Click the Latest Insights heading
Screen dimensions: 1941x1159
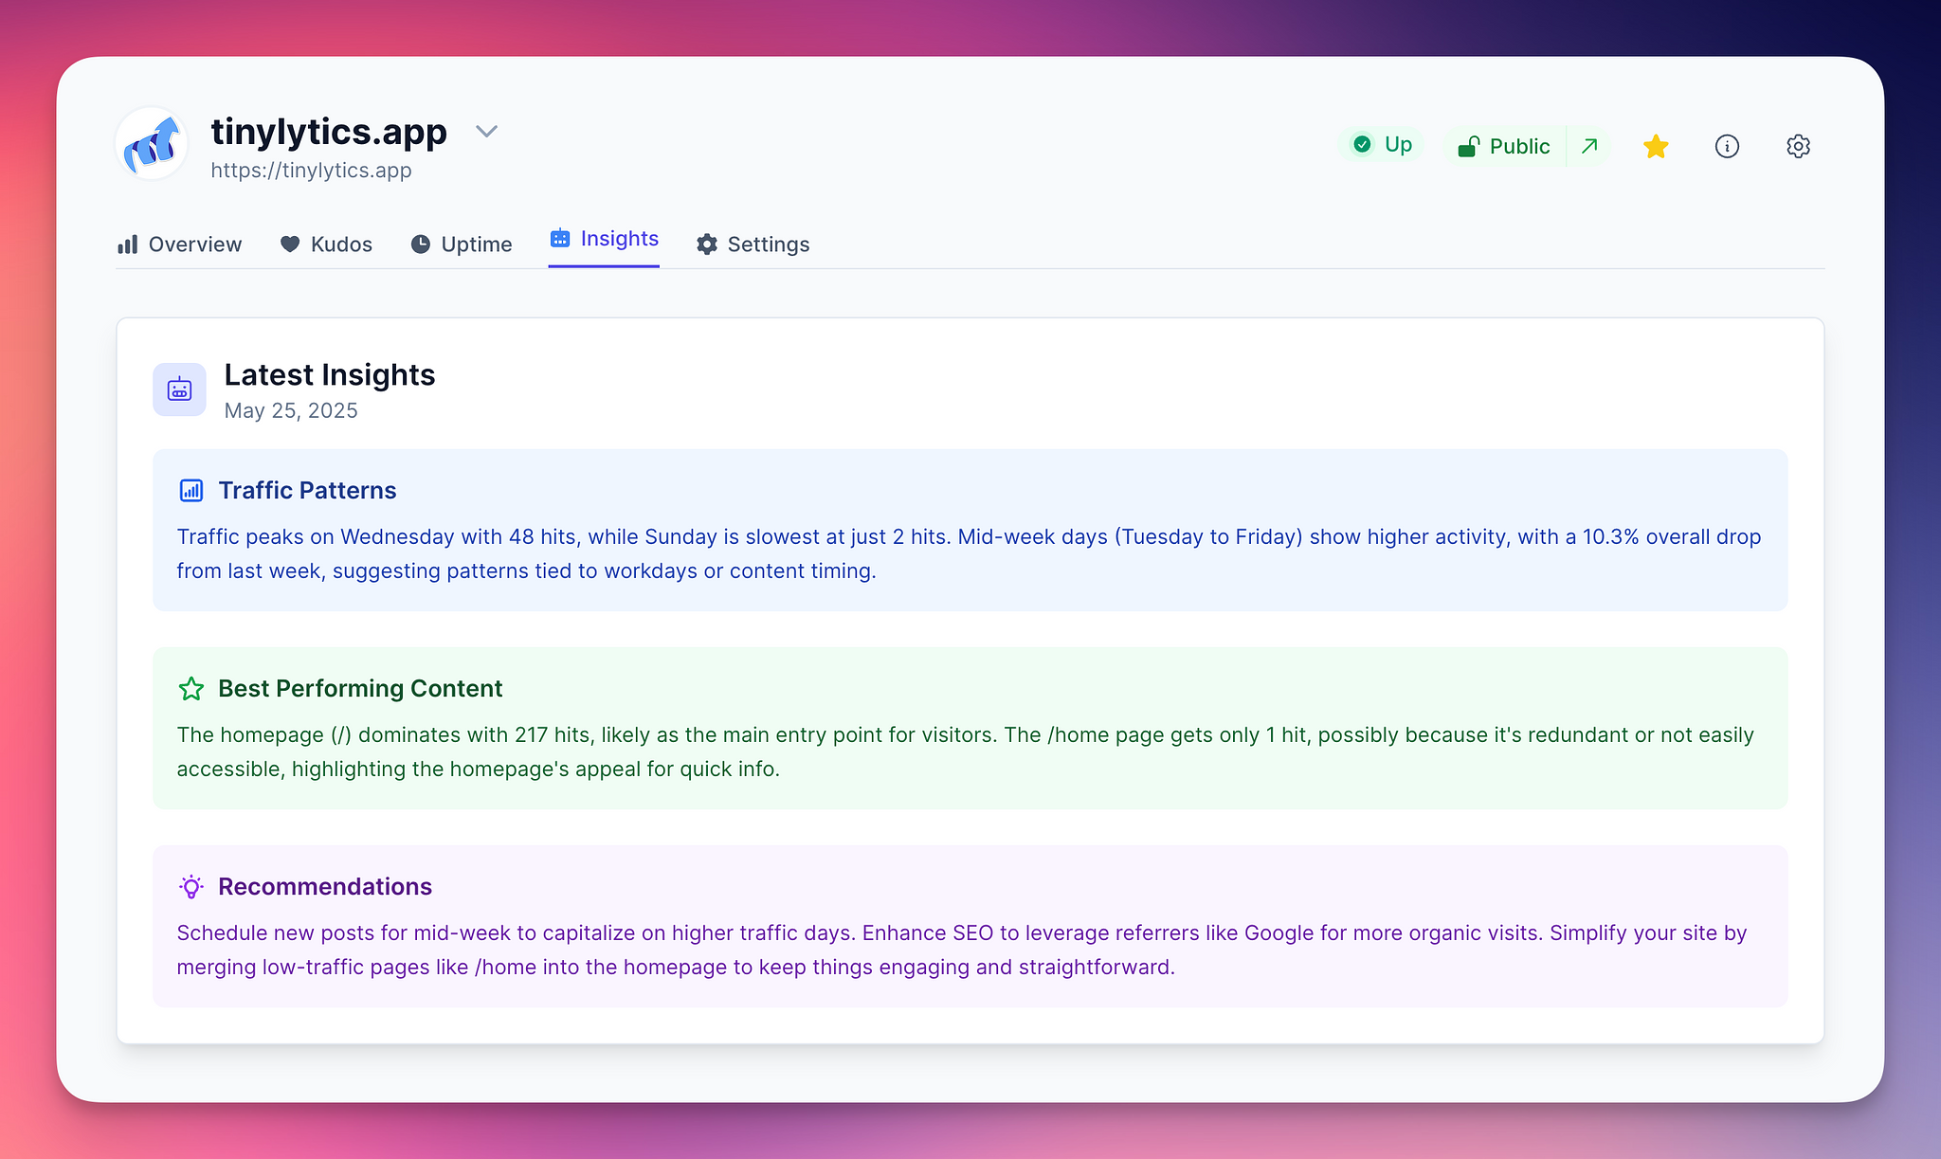[x=330, y=375]
